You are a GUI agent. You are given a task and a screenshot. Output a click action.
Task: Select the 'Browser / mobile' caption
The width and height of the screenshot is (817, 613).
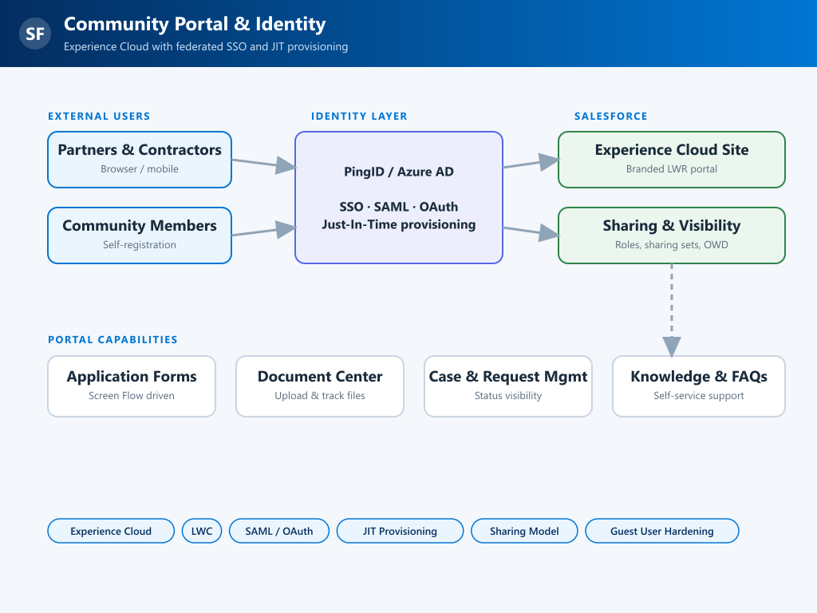(140, 169)
